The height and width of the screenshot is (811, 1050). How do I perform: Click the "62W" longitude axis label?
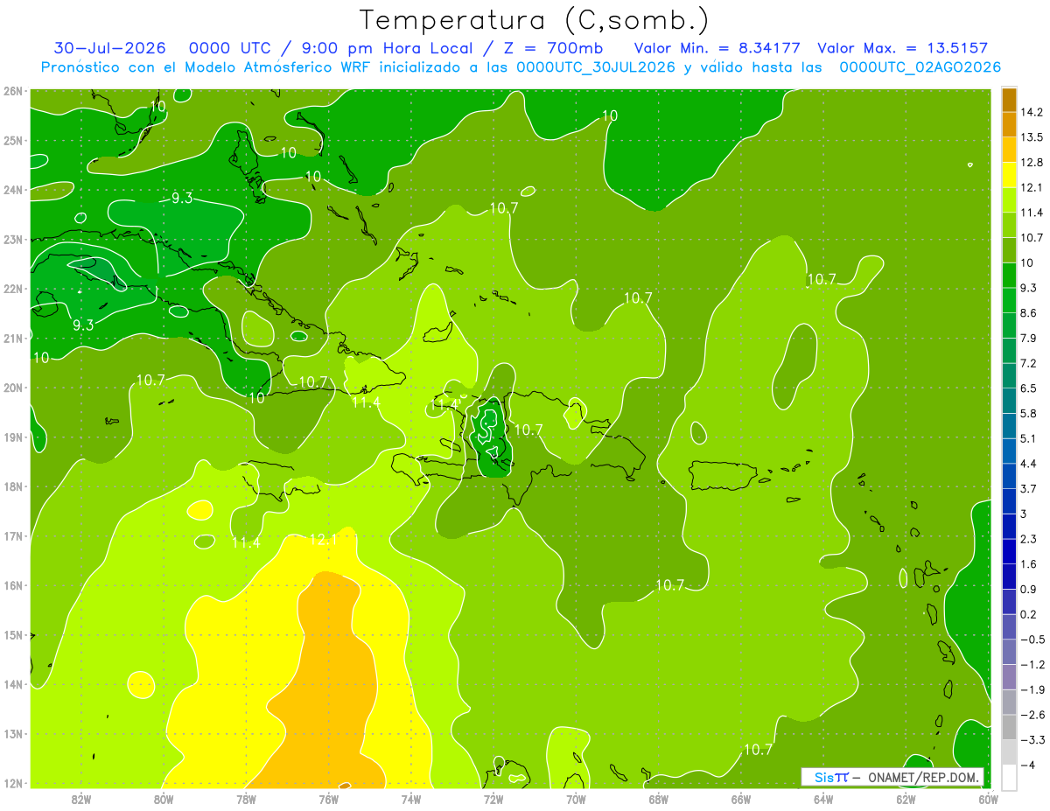(906, 798)
